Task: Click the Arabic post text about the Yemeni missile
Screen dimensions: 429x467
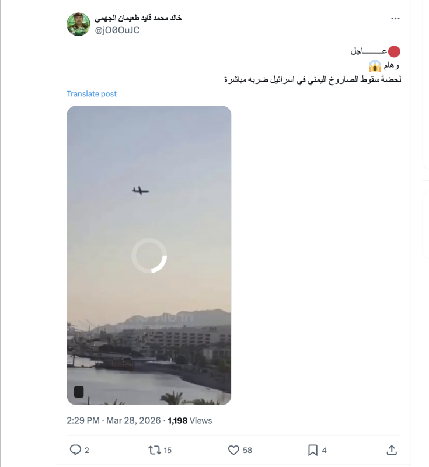Action: point(312,79)
